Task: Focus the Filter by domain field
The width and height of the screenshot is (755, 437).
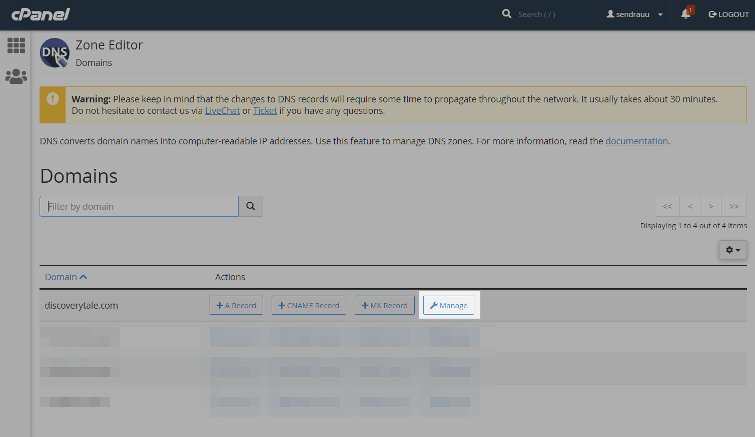Action: (x=139, y=206)
